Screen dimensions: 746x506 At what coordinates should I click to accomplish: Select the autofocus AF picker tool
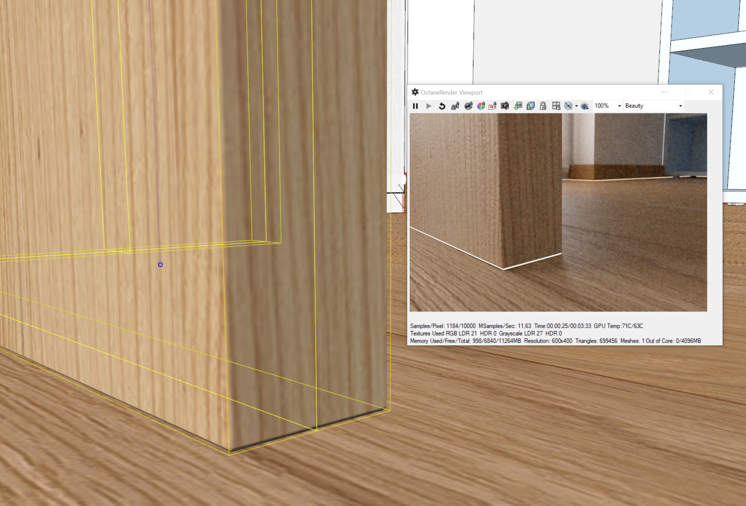coord(455,106)
